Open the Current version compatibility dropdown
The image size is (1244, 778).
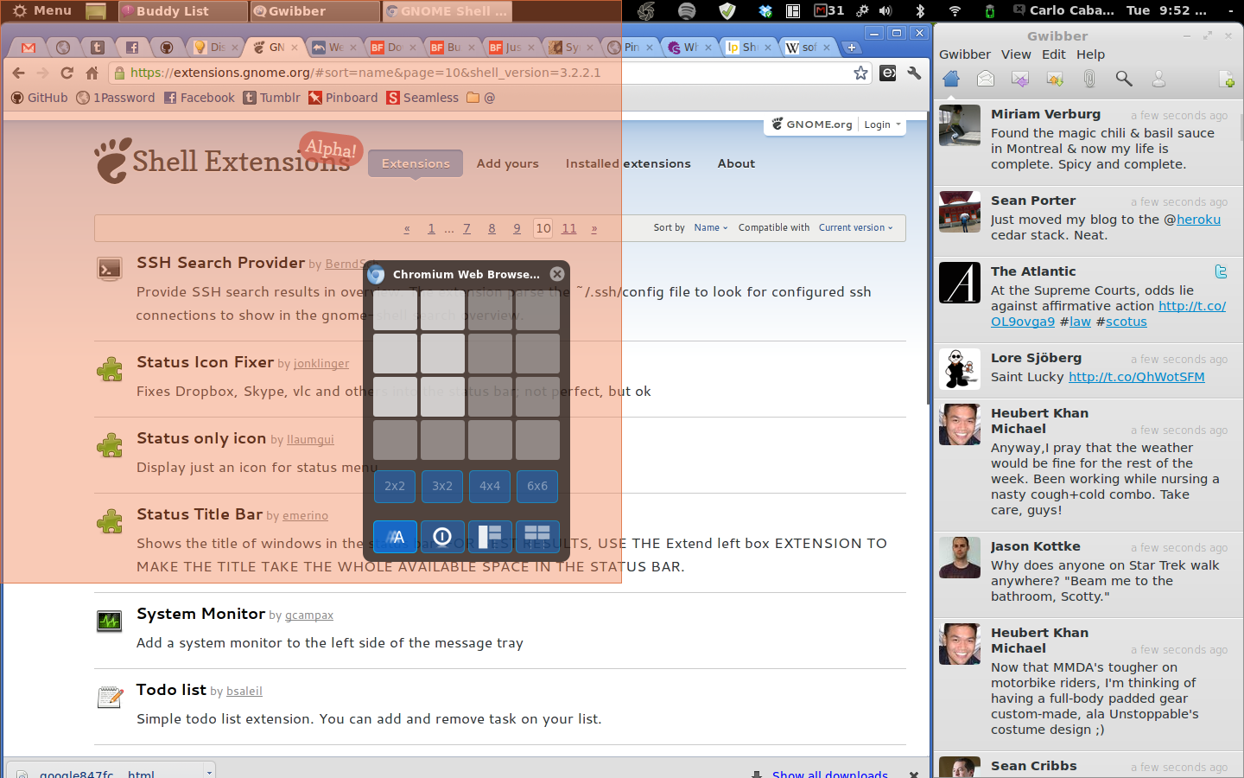click(855, 228)
